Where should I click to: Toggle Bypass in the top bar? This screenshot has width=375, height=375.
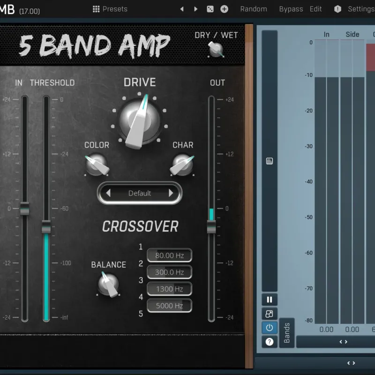tap(291, 9)
